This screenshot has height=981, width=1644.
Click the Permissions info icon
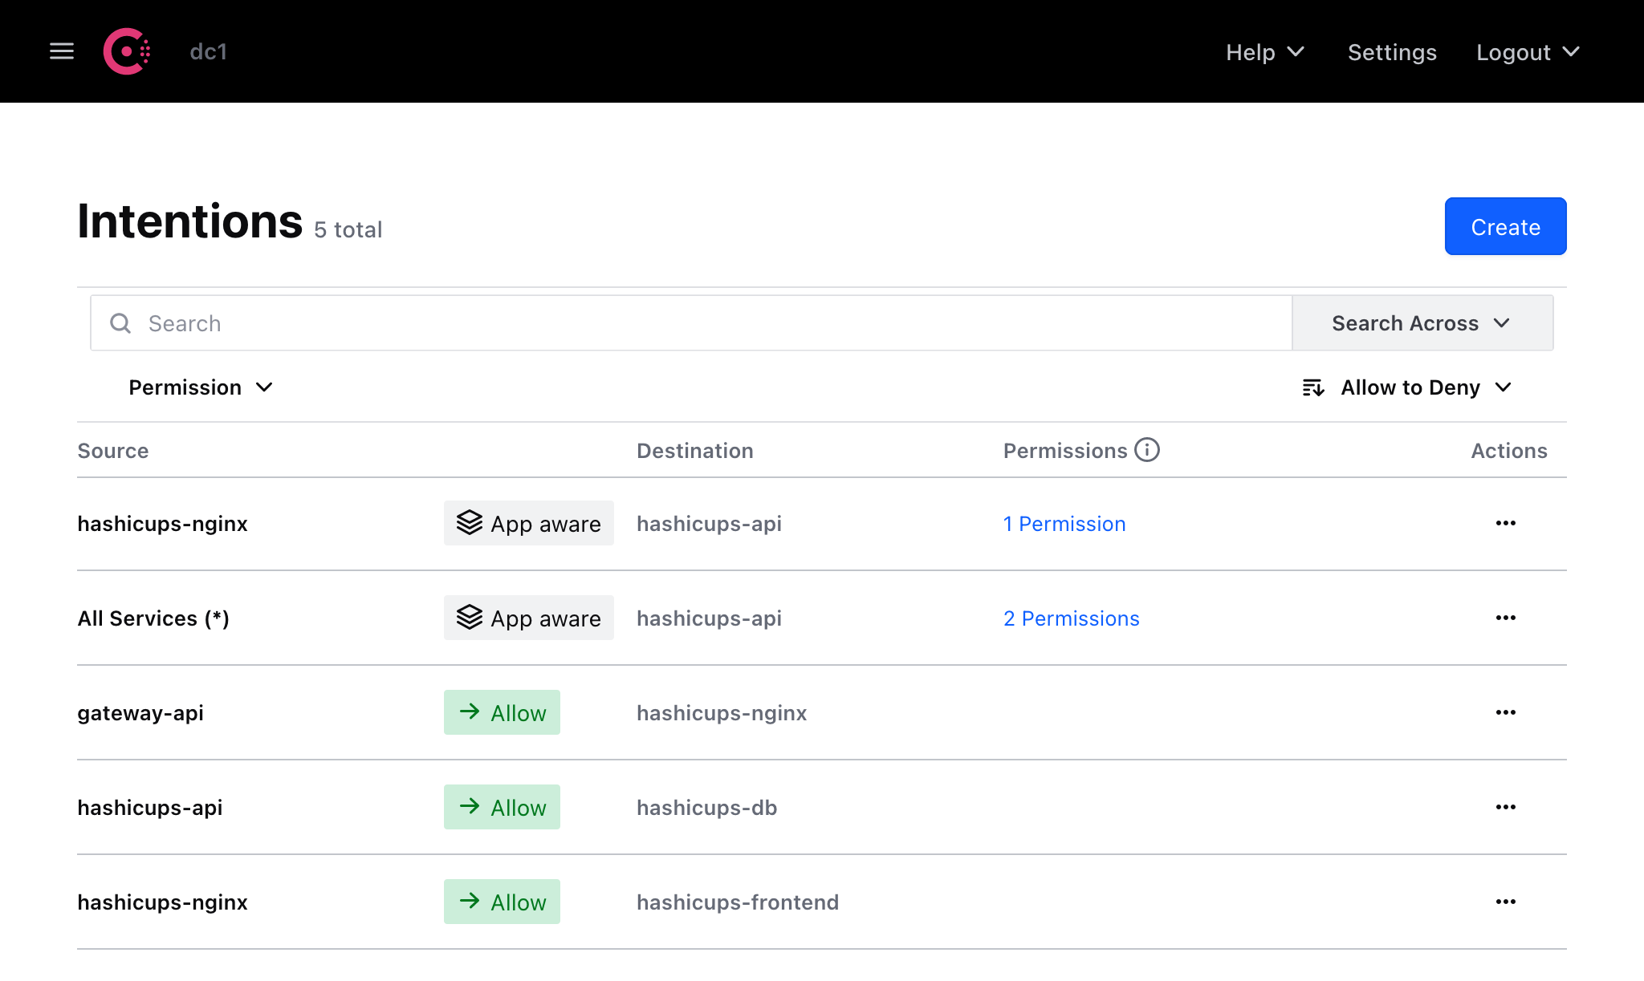(x=1147, y=450)
